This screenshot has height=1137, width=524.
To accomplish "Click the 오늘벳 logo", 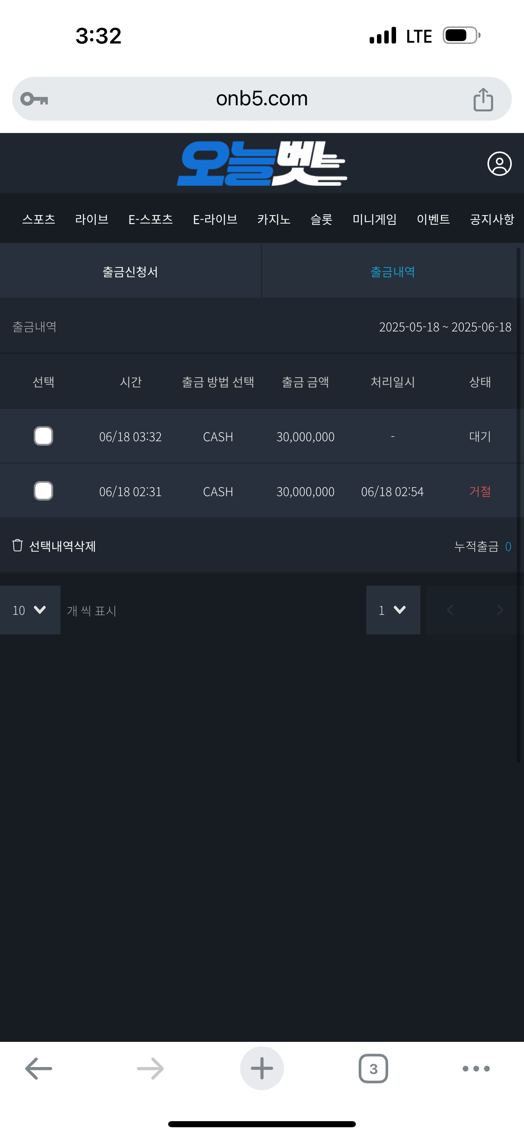I will coord(262,163).
